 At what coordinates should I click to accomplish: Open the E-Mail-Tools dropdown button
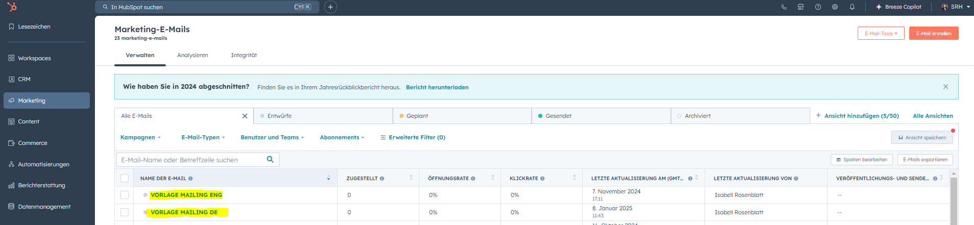pyautogui.click(x=881, y=33)
